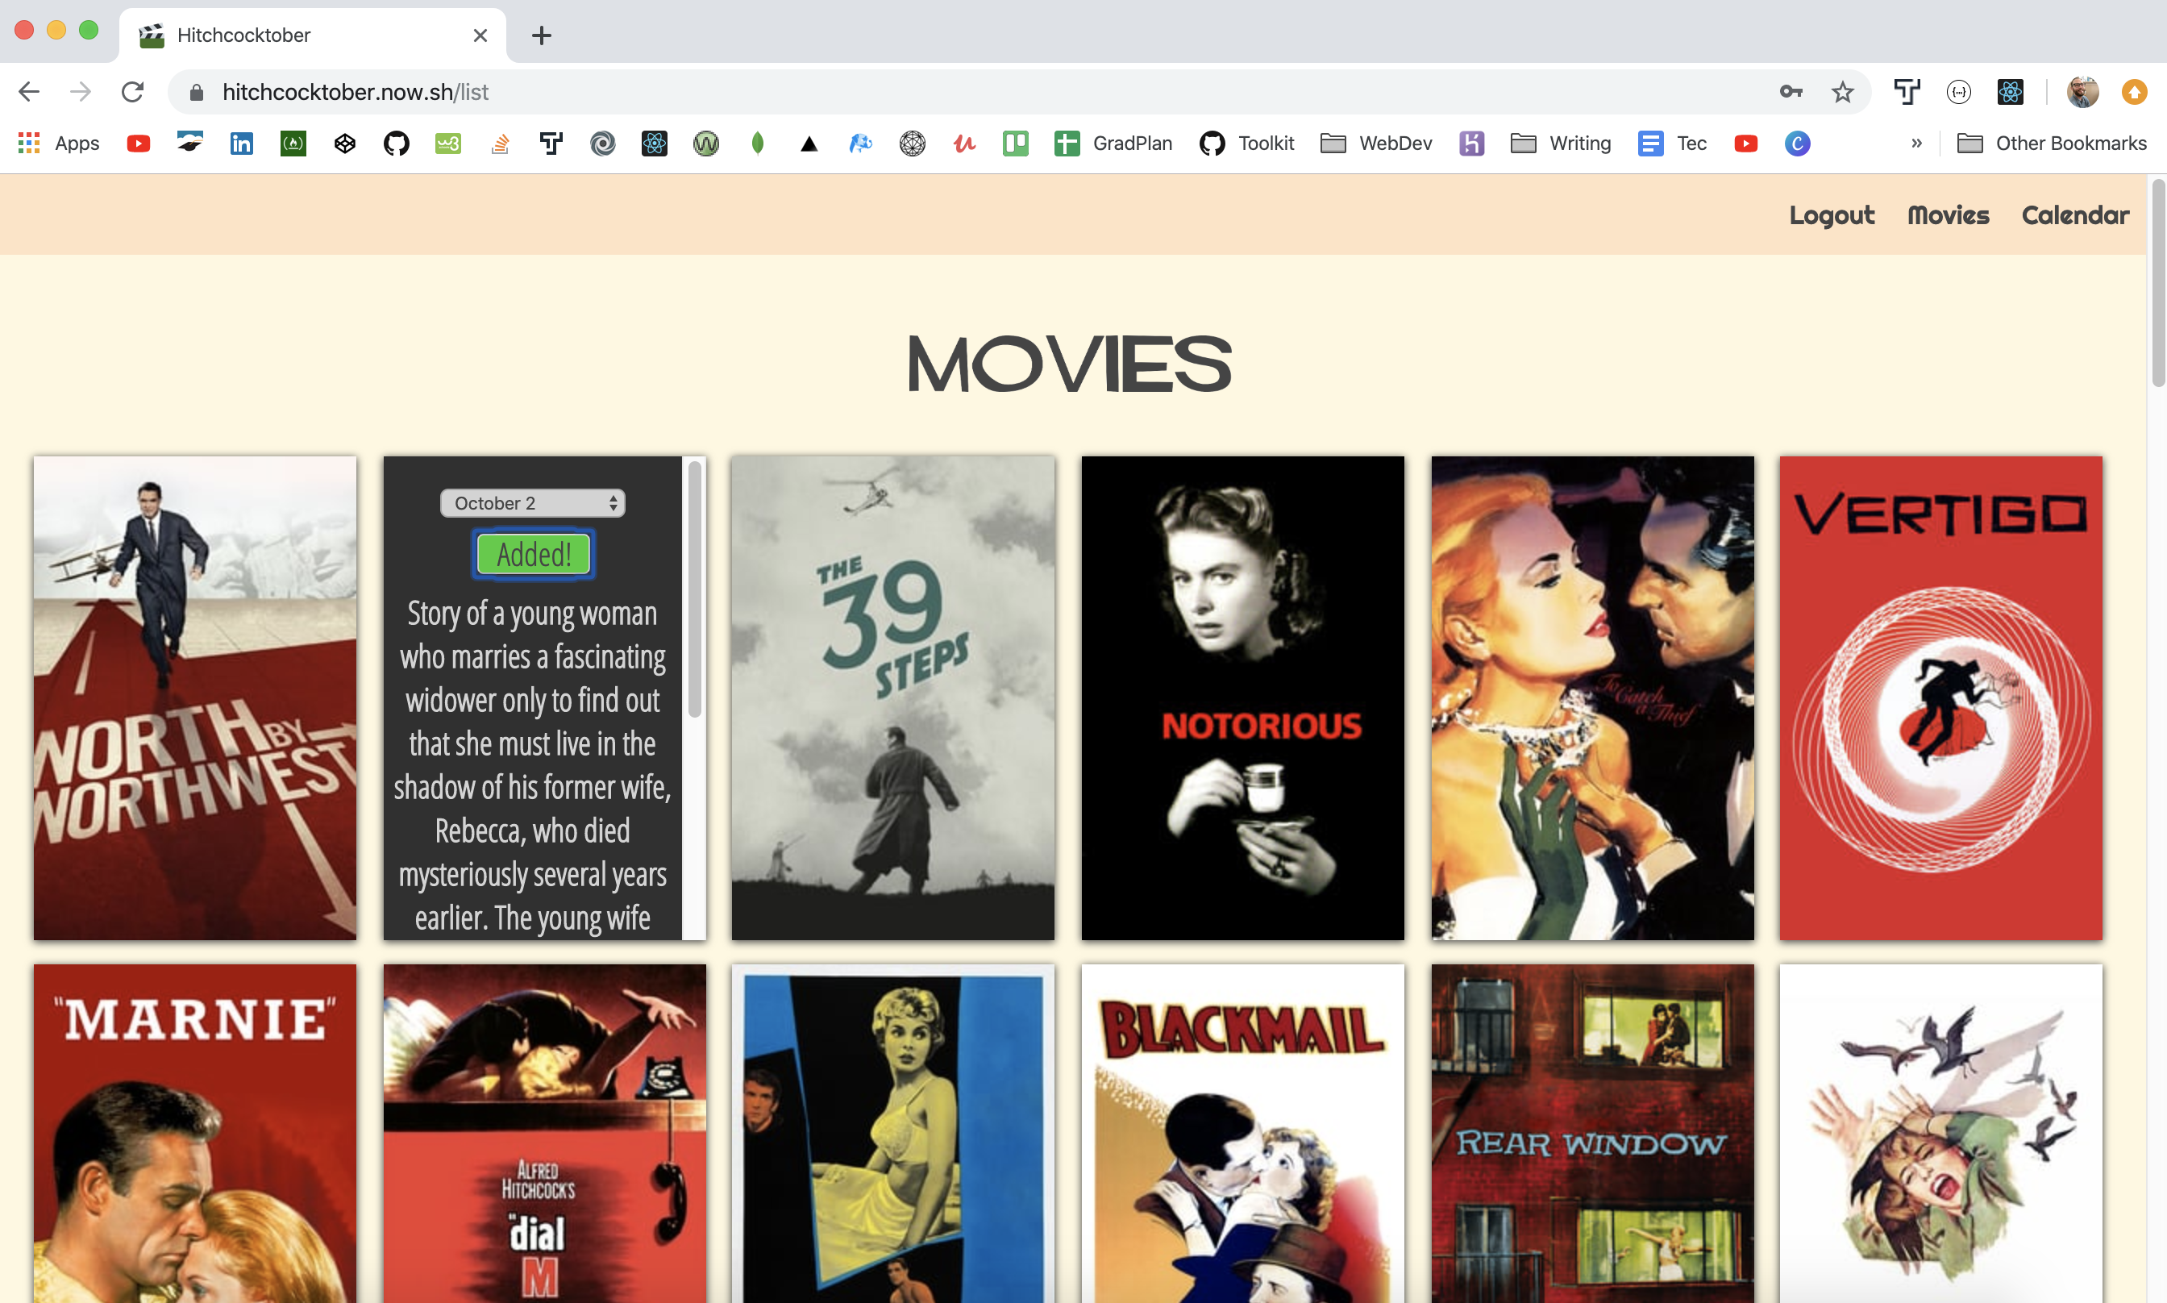Open the Heroku purple bookmark icon
2167x1303 pixels.
click(x=1472, y=143)
